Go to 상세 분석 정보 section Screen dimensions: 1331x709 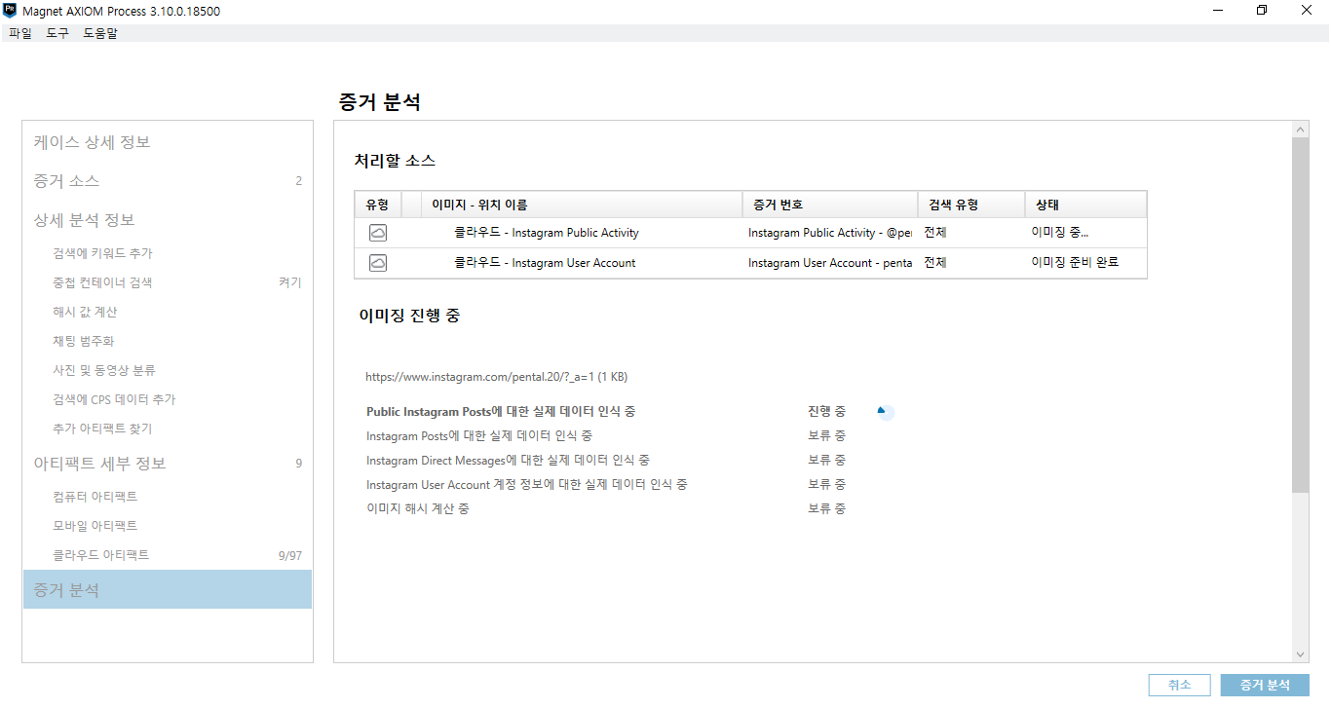point(84,220)
